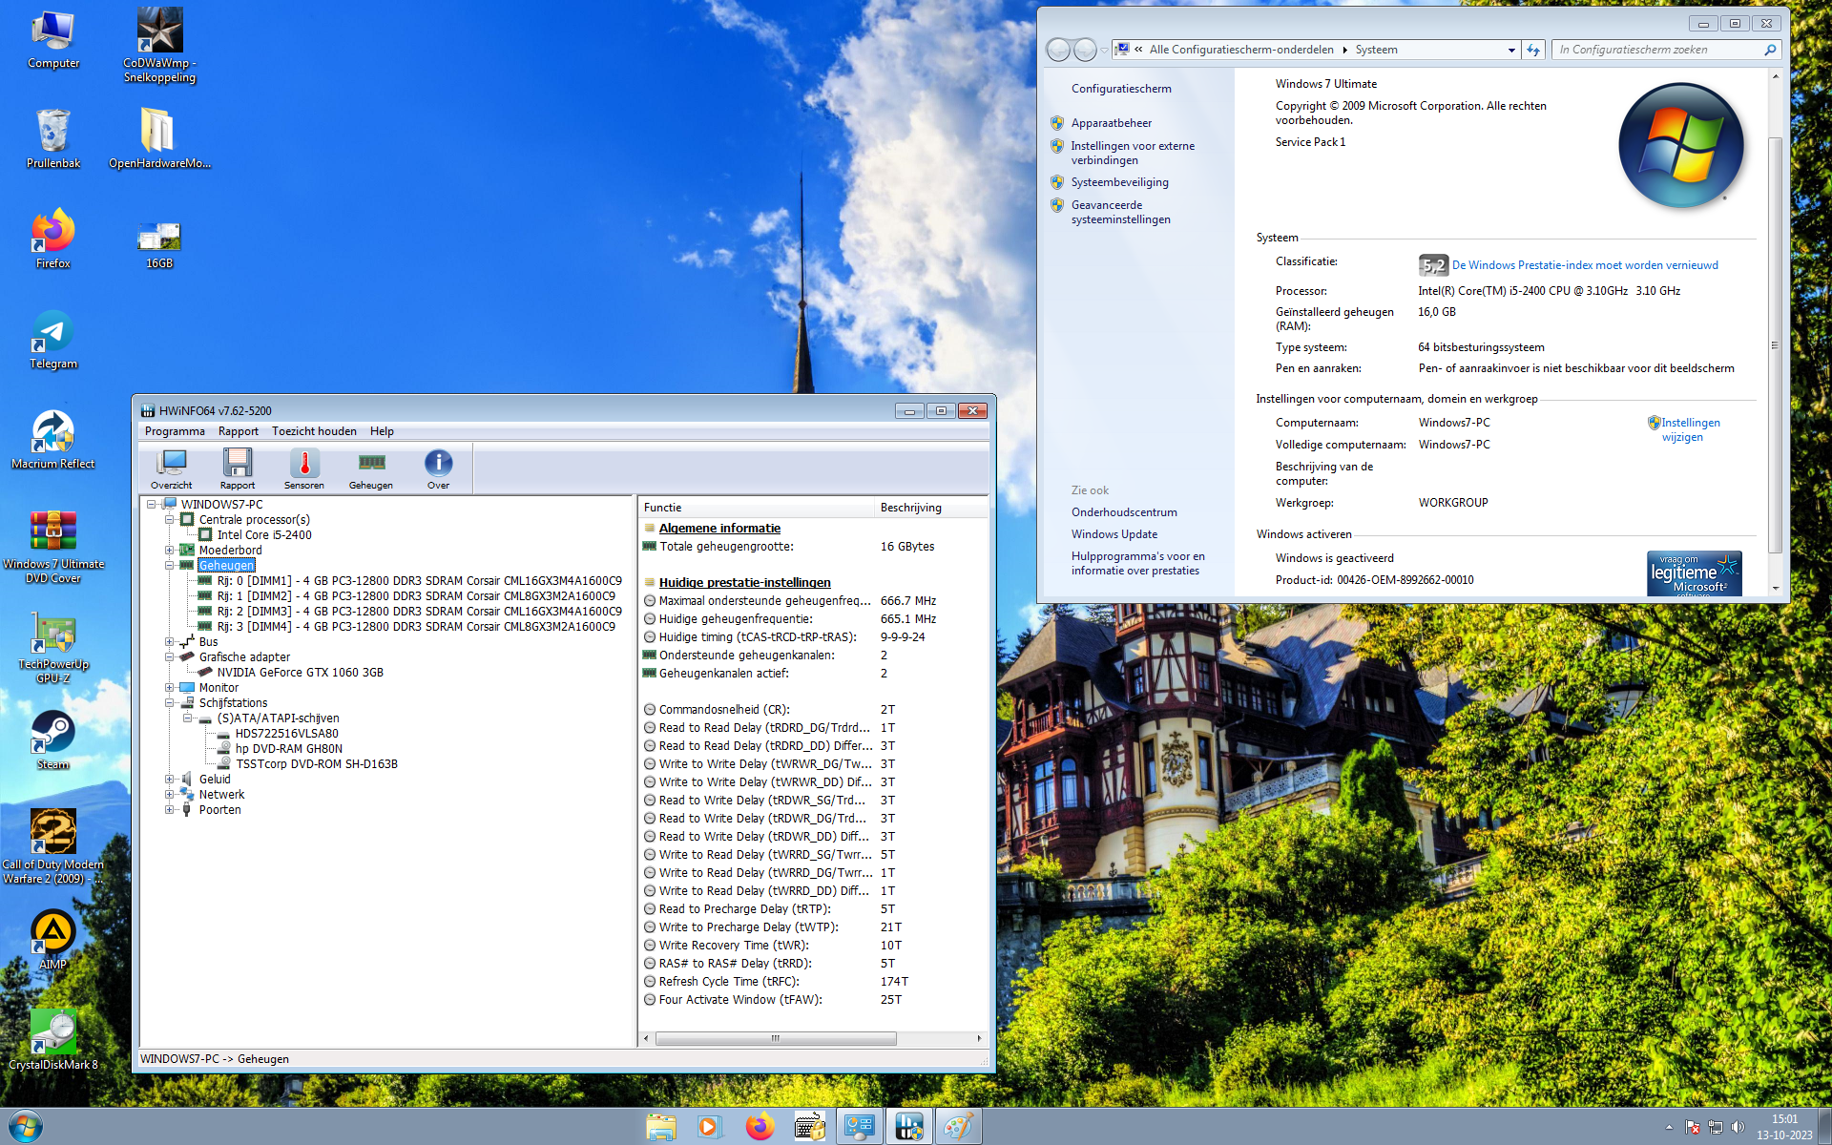Open CoDWaWmp Snelkoppeling desktop icon

tap(159, 45)
